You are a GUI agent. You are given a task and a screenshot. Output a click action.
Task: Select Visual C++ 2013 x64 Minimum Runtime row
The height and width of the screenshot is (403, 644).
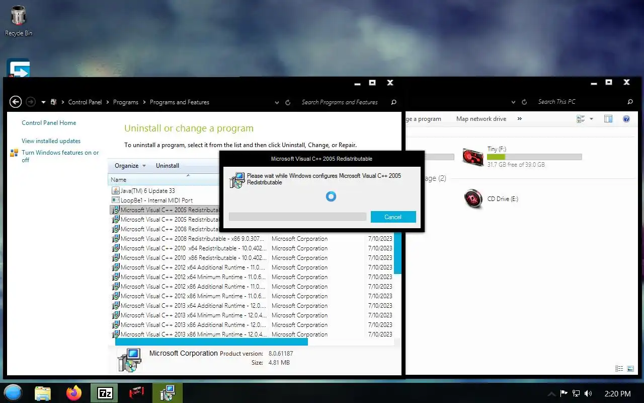252,315
